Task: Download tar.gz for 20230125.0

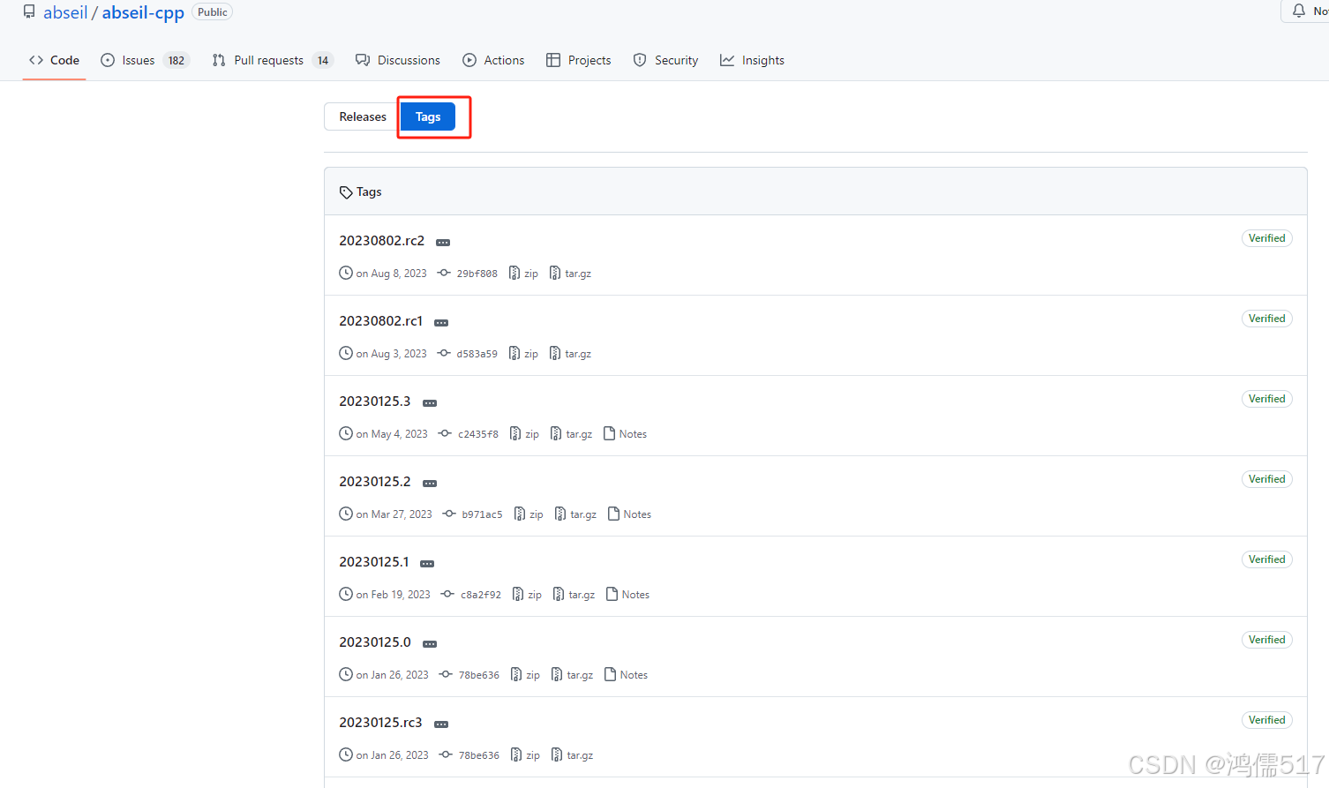Action: point(572,675)
